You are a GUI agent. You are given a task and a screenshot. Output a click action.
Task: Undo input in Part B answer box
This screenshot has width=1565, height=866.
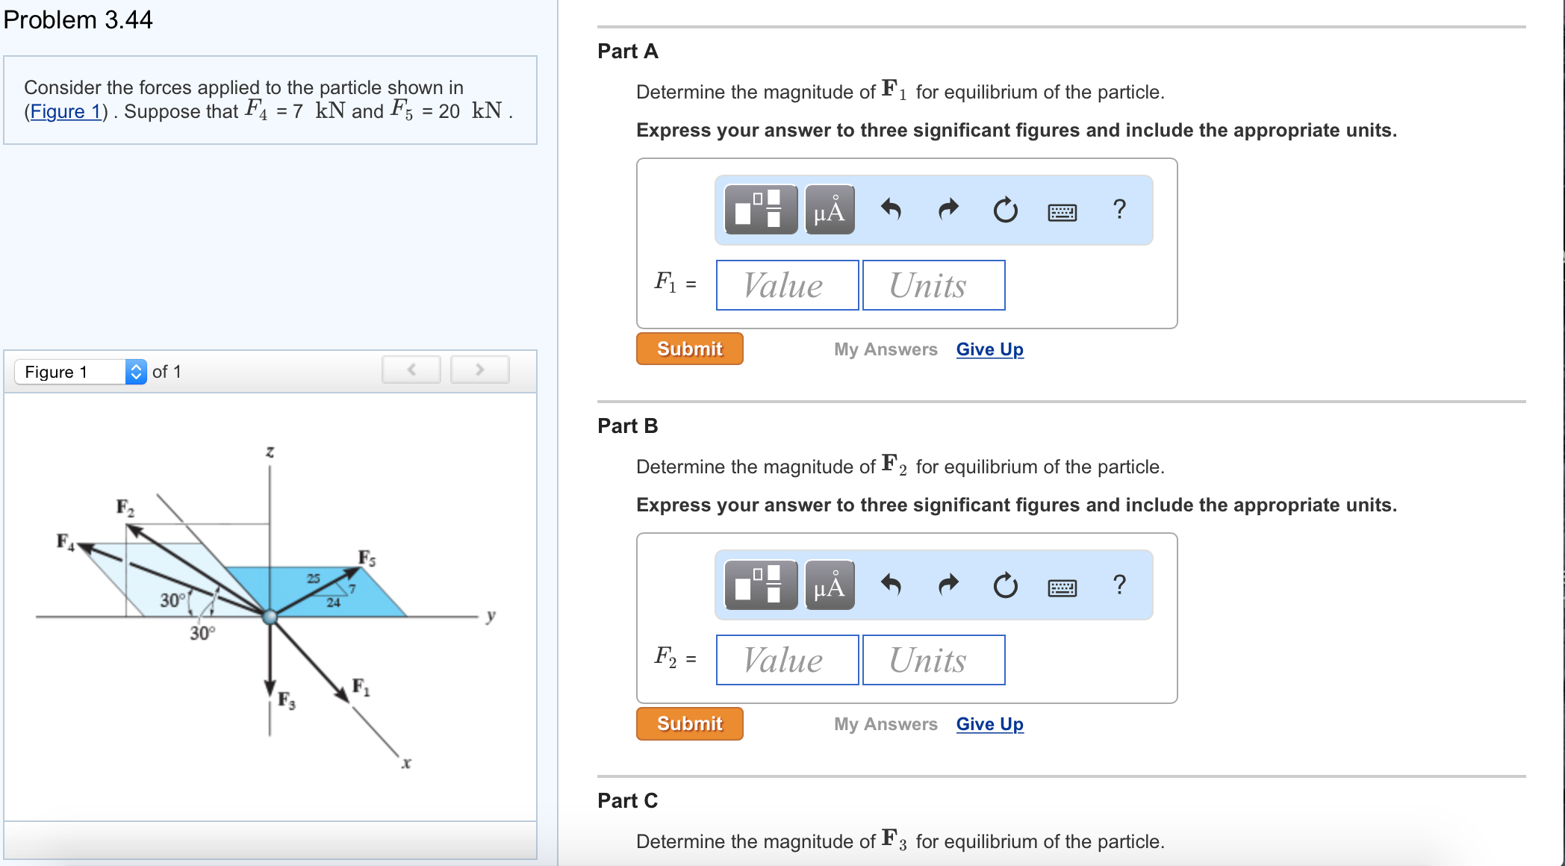point(893,585)
